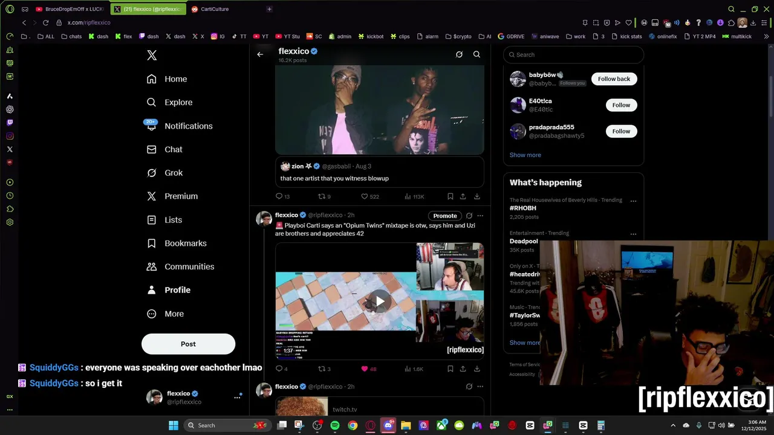Viewport: 774px width, 435px height.
Task: Play the Playboi Carti video
Action: click(380, 301)
